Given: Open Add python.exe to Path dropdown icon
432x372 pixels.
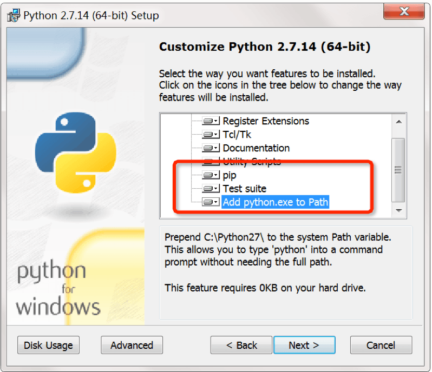Looking at the screenshot, I should 211,202.
